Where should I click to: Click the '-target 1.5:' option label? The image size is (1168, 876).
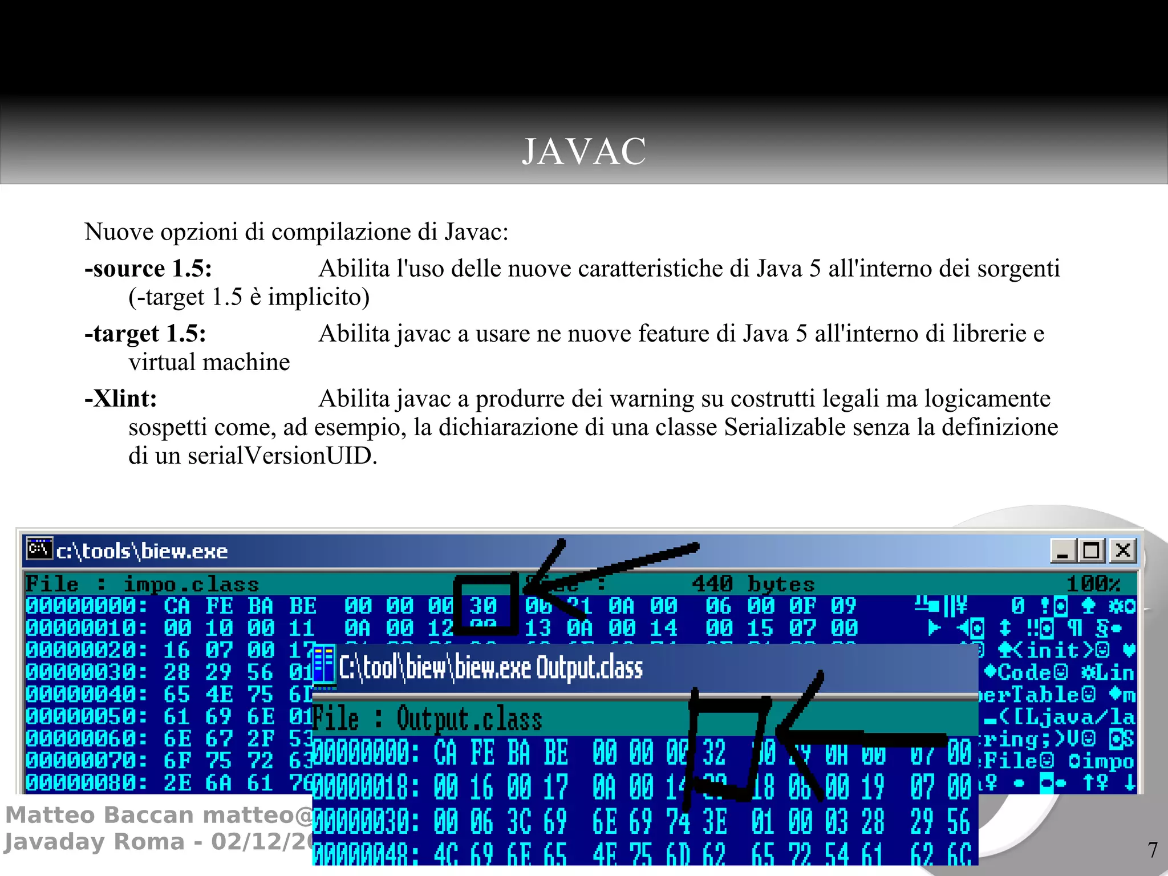point(145,334)
